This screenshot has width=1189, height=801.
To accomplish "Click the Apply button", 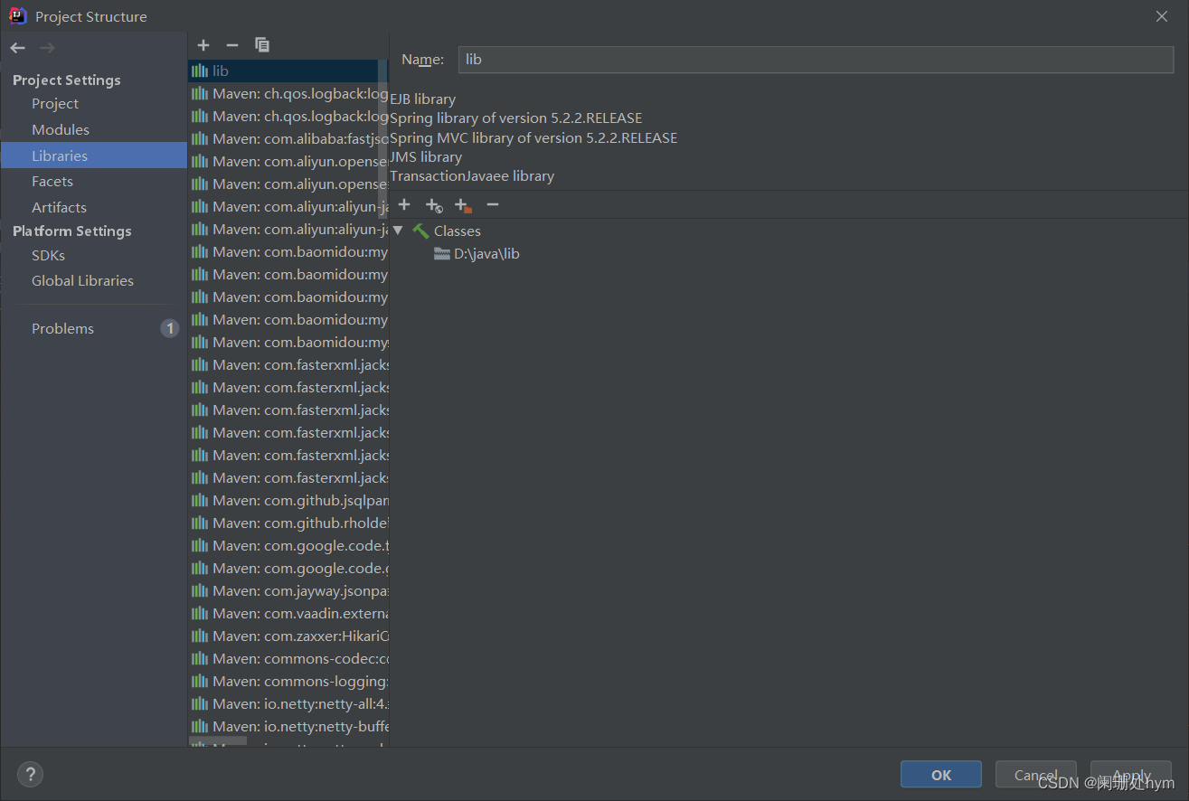I will 1131,775.
